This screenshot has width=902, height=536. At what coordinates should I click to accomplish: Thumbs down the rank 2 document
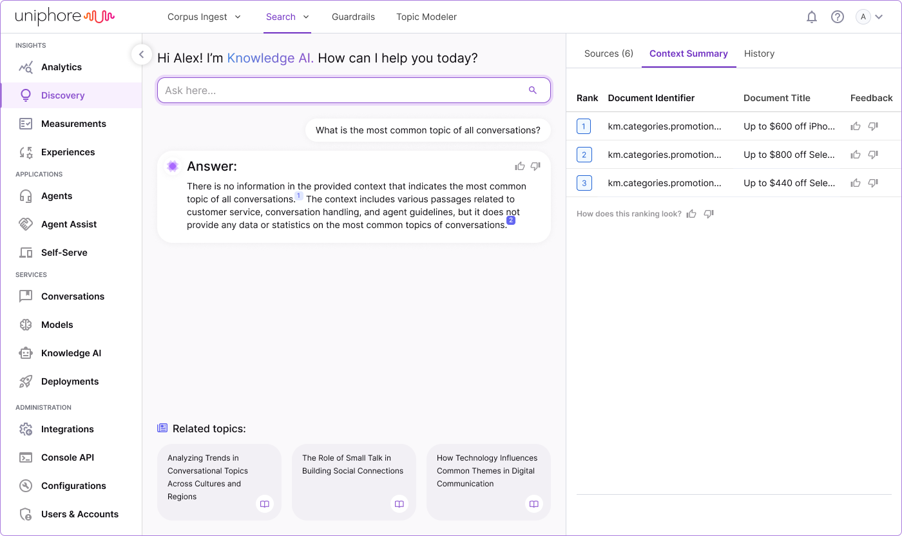pos(873,155)
